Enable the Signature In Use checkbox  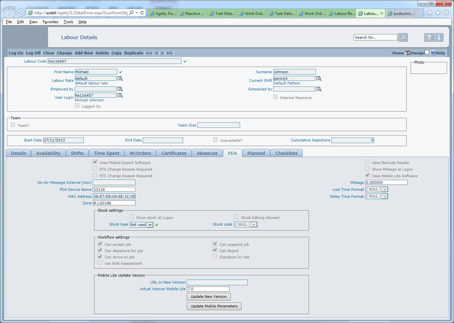click(215, 256)
